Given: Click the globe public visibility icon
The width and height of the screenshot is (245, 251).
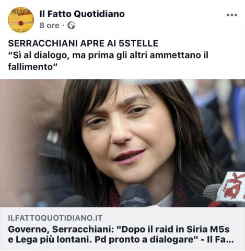Looking at the screenshot, I should point(72,26).
